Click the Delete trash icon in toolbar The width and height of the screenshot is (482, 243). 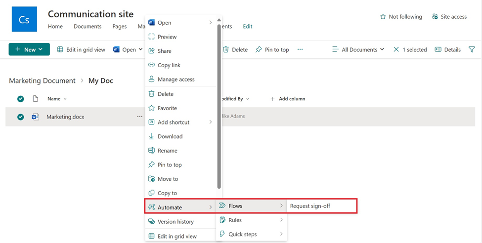(x=226, y=49)
